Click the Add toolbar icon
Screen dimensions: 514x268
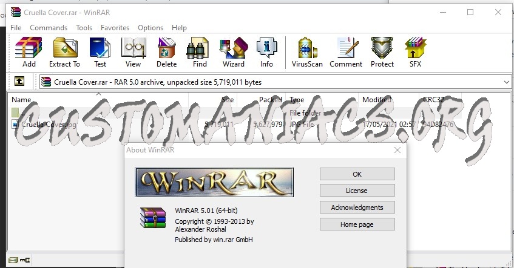coord(29,52)
